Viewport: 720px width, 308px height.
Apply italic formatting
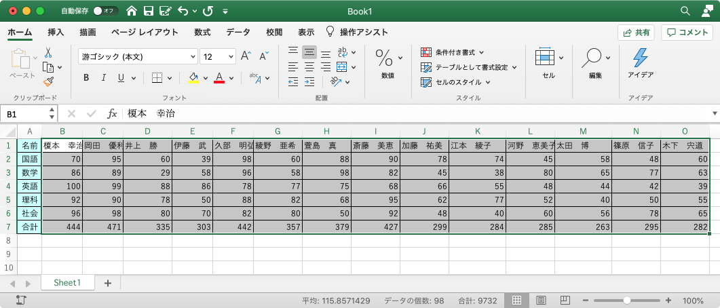[104, 78]
